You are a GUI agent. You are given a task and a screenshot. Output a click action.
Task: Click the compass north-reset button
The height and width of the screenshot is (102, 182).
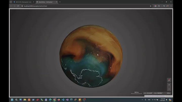pos(169,80)
